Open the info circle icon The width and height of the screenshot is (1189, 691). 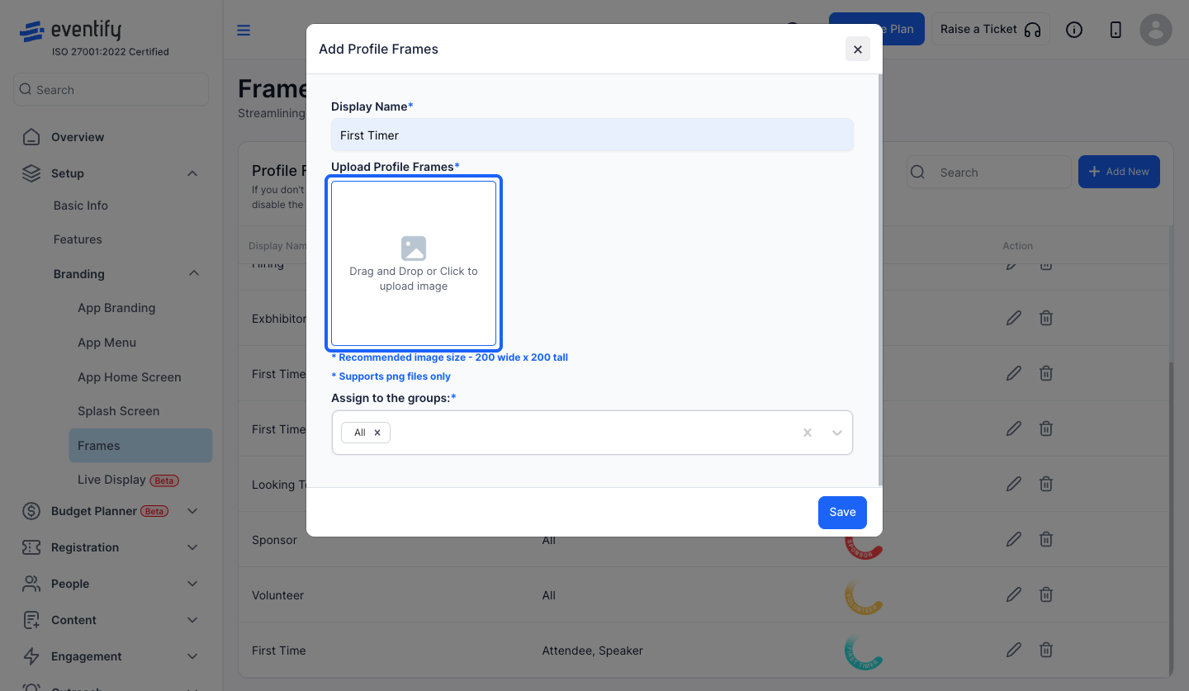[x=1074, y=30]
